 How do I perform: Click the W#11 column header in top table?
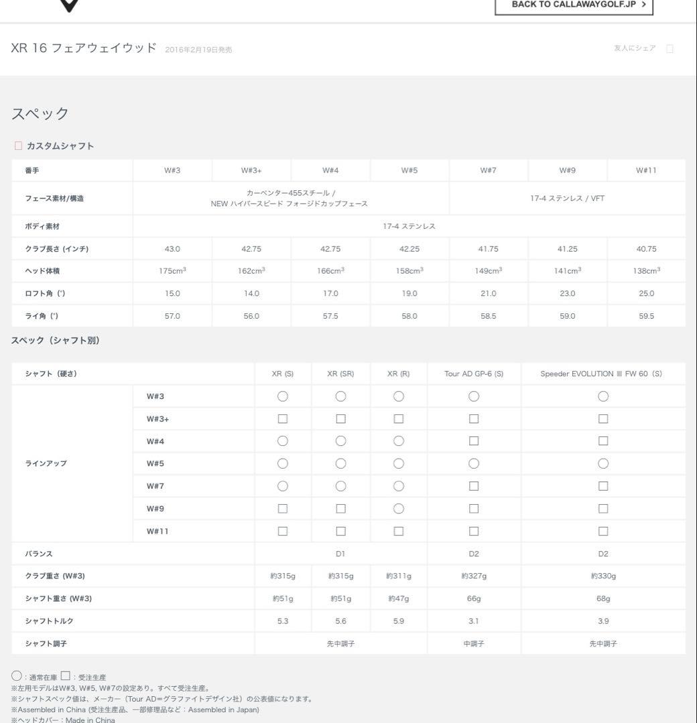pos(646,171)
